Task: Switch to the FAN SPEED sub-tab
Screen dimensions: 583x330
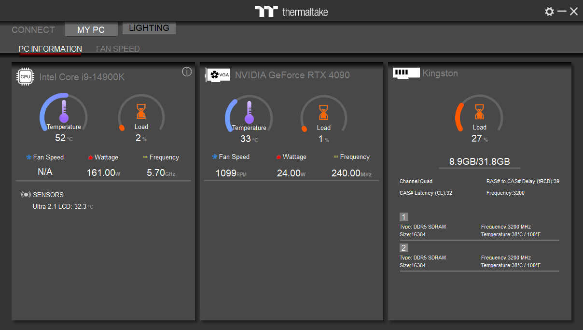Action: 118,49
